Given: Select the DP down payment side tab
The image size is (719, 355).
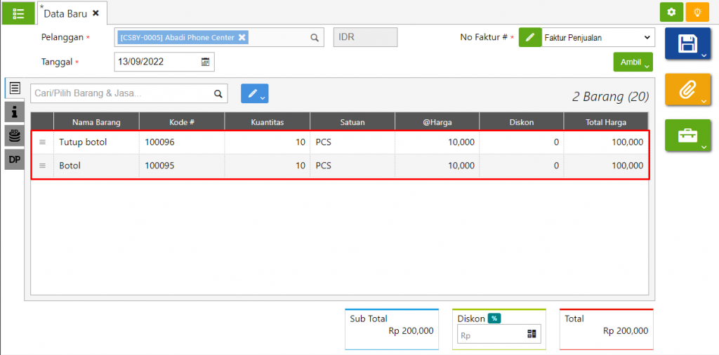Looking at the screenshot, I should pyautogui.click(x=15, y=159).
